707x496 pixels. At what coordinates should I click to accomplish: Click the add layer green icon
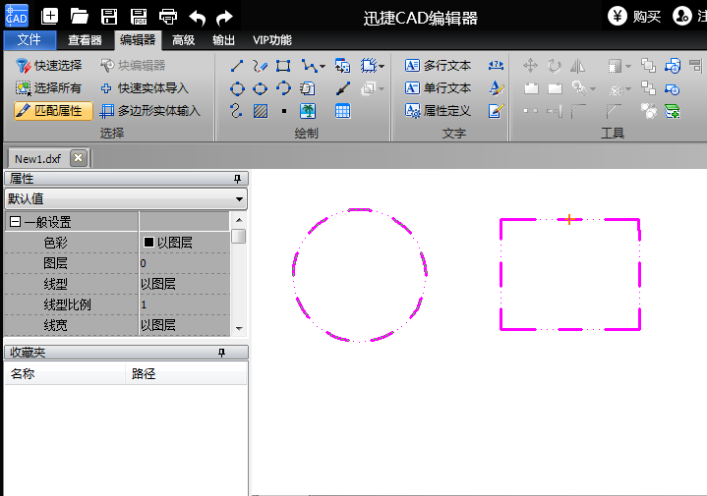click(x=673, y=111)
